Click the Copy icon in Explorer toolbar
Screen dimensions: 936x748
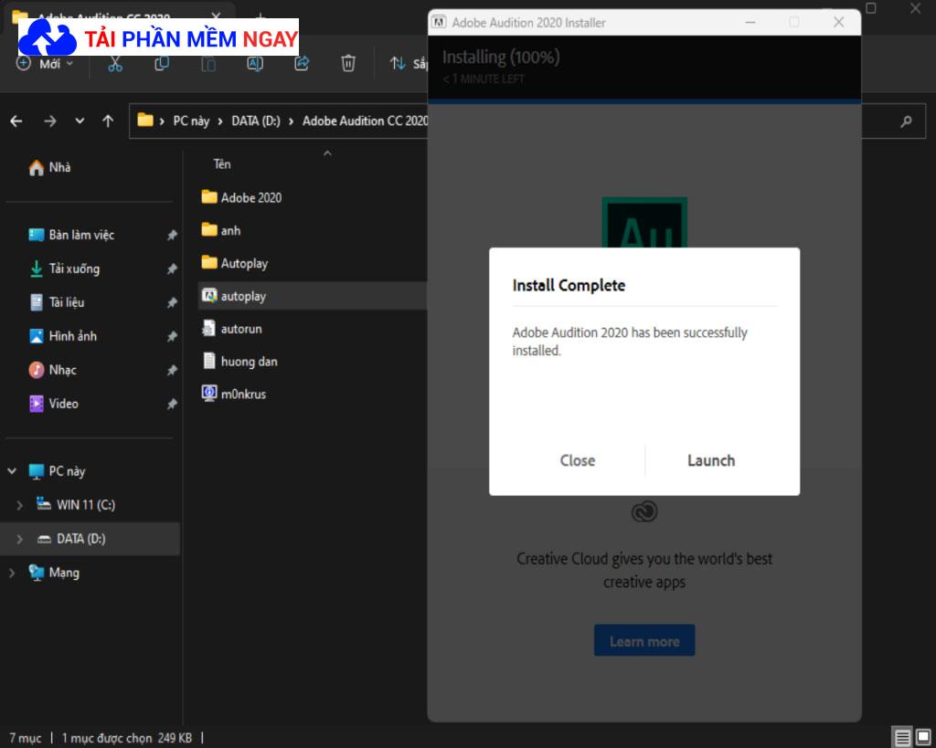tap(162, 63)
